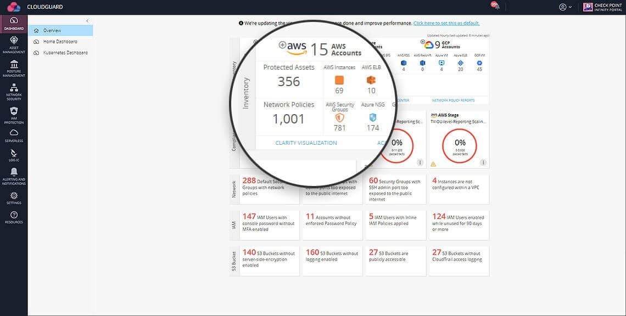The image size is (626, 316).
Task: Open the Serverless section
Action: point(14,136)
